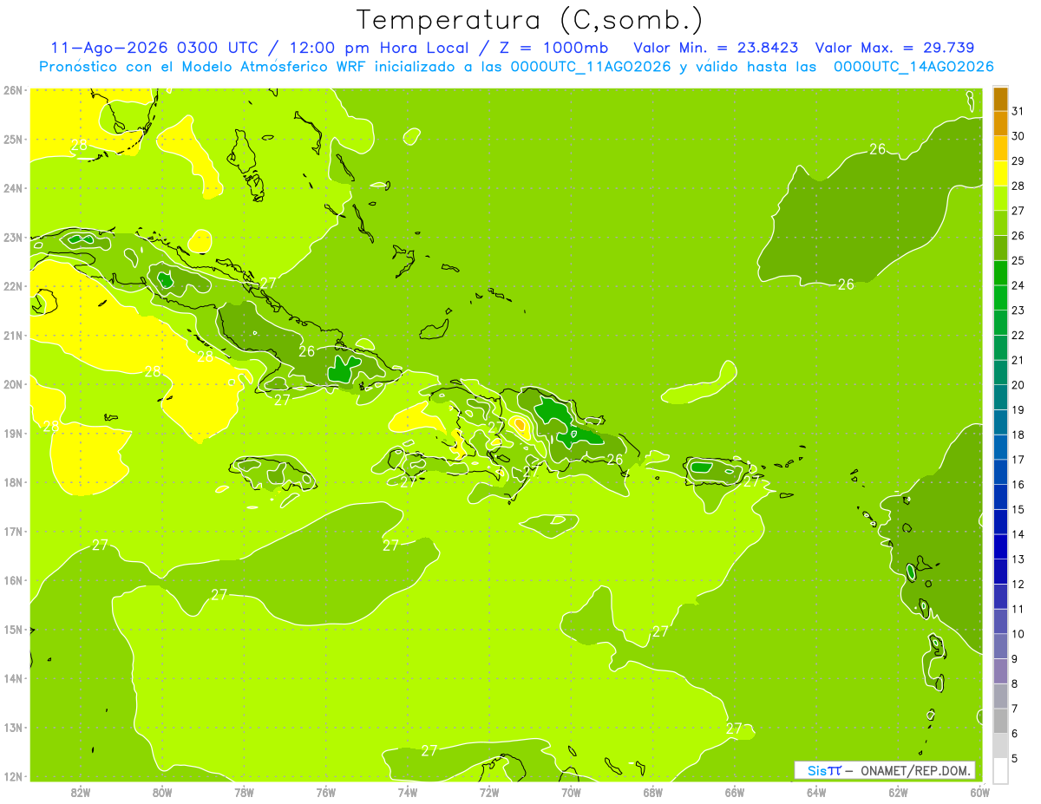Click the 29 label on the color scale
Screen dimensions: 1041x804
point(1018,161)
